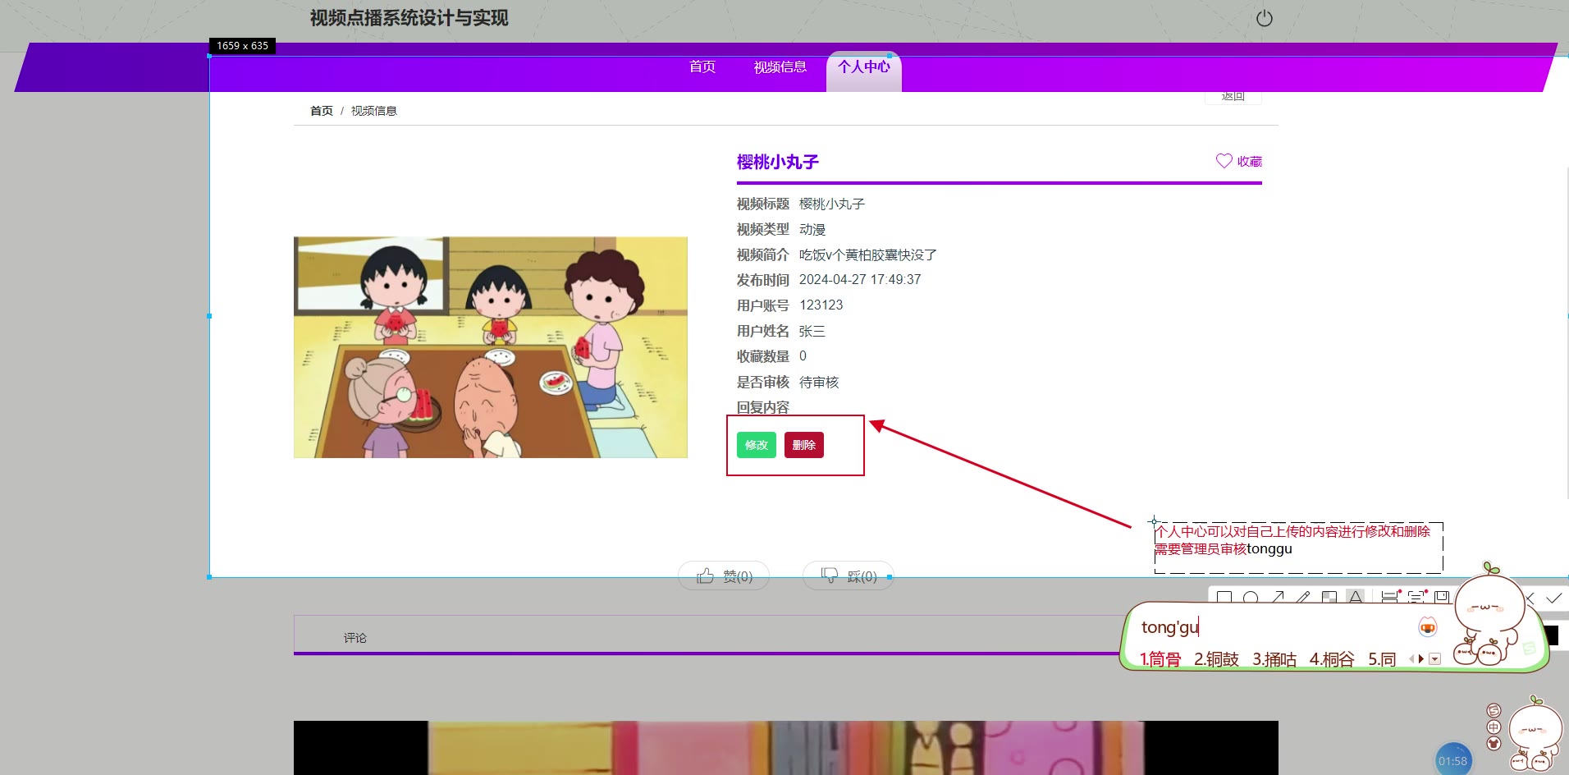Click the green 修改 button
This screenshot has height=775, width=1569.
point(756,445)
